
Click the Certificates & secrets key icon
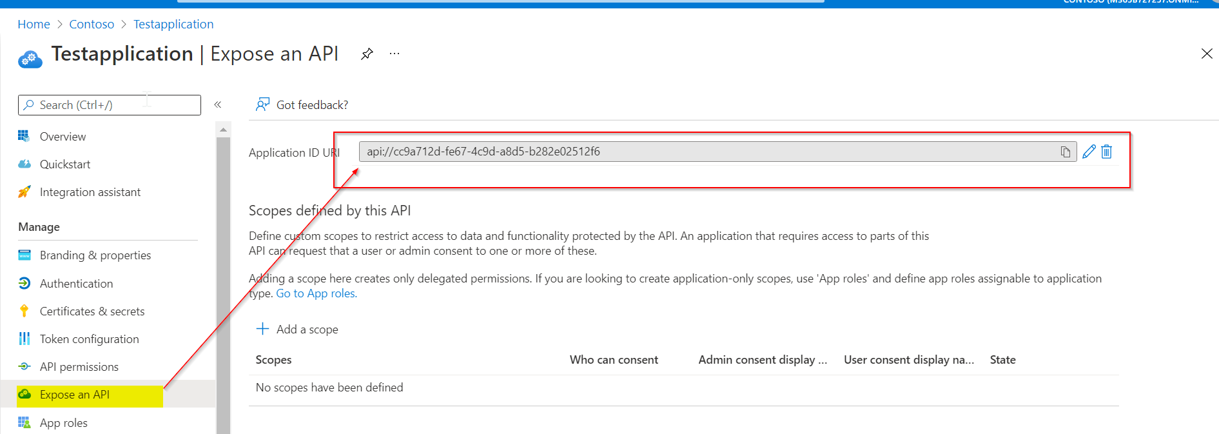(24, 311)
